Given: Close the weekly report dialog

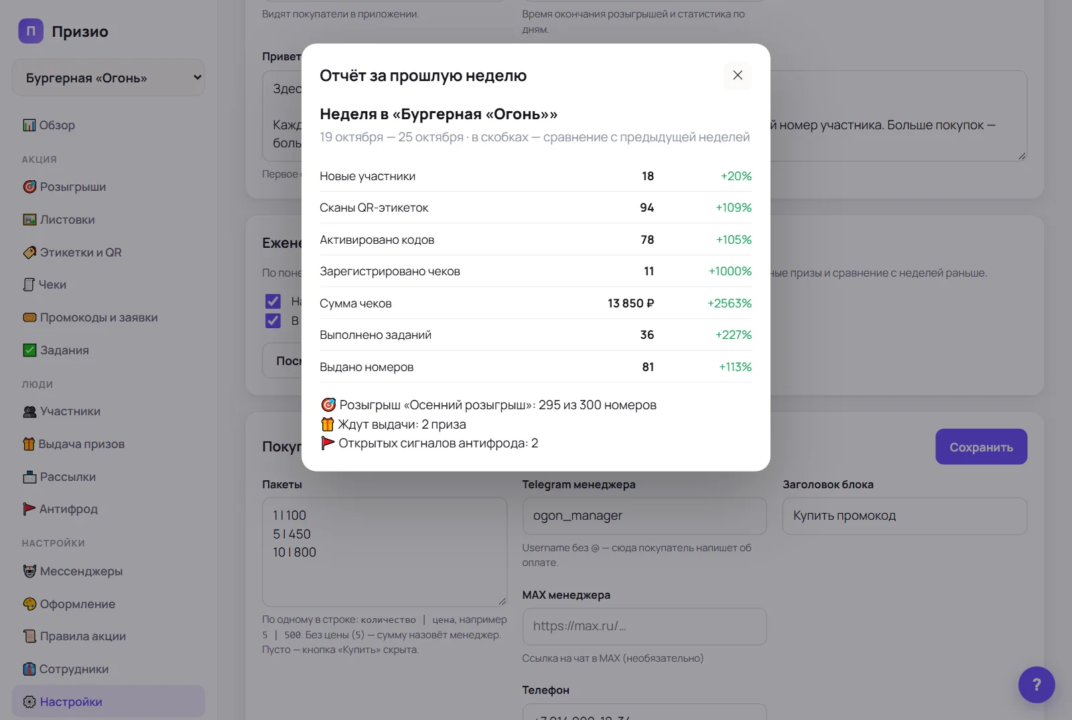Looking at the screenshot, I should 737,76.
